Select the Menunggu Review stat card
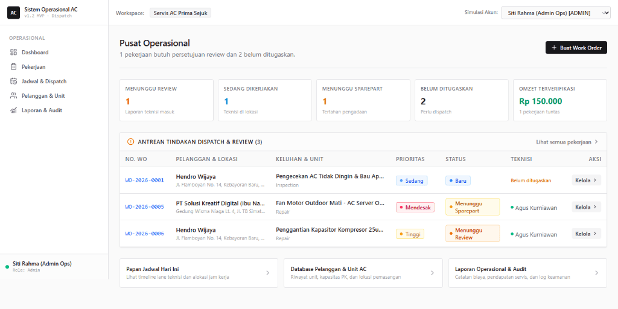Viewport: 618px width, 309px height. 167,100
